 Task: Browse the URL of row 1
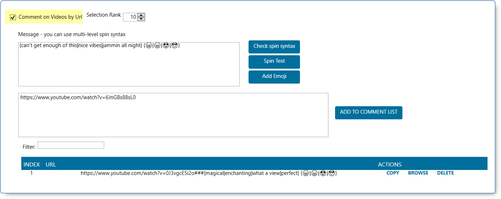pyautogui.click(x=418, y=173)
